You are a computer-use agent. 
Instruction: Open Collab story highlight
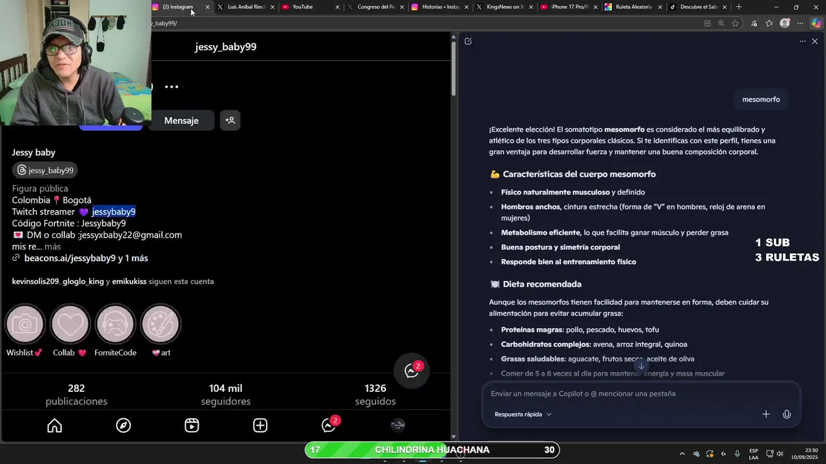click(x=70, y=330)
